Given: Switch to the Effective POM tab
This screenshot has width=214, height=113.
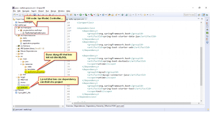Looking at the screenshot, I should tap(110, 106).
